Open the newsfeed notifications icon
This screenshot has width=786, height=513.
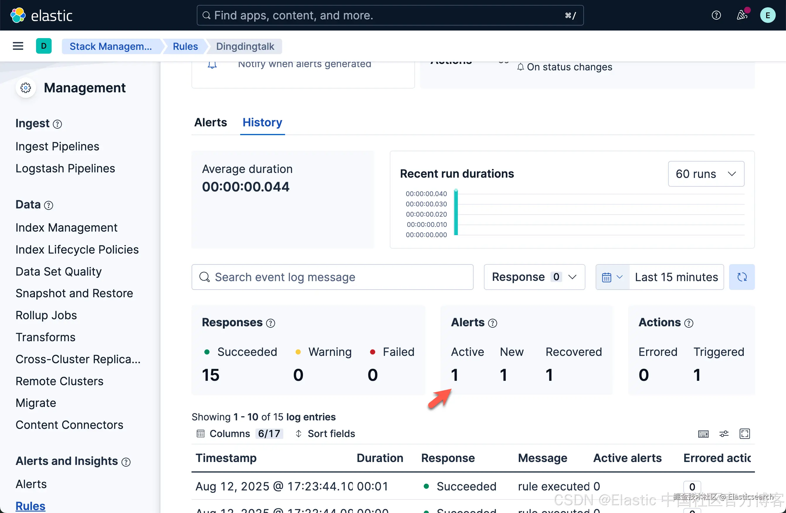pos(742,15)
